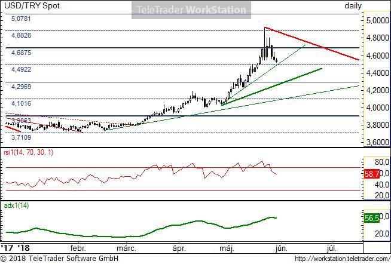Select the 4,2969 level label
The height and width of the screenshot is (264, 391).
coord(21,87)
